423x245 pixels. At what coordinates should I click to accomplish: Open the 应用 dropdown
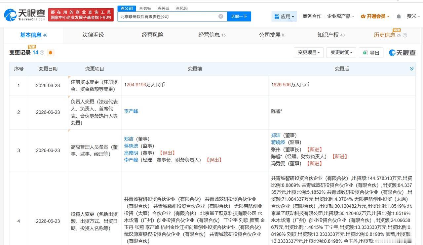pos(284,16)
